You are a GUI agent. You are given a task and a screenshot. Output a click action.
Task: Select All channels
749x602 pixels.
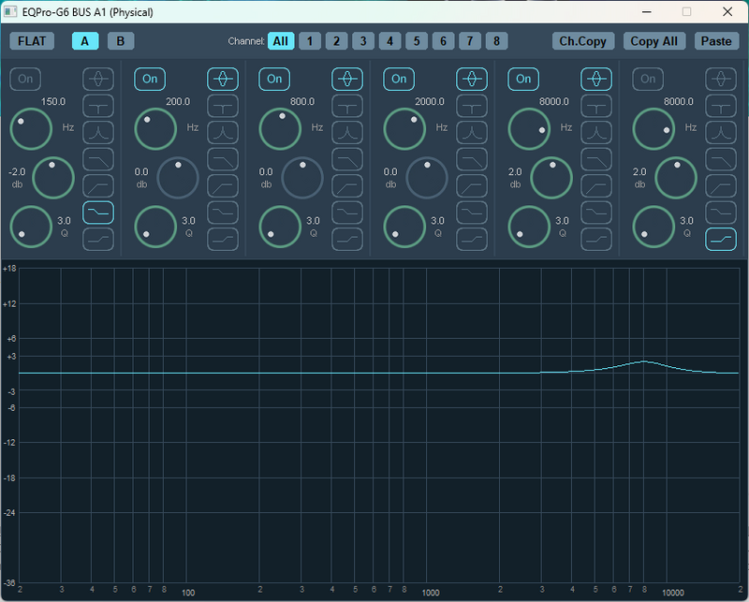pos(281,41)
